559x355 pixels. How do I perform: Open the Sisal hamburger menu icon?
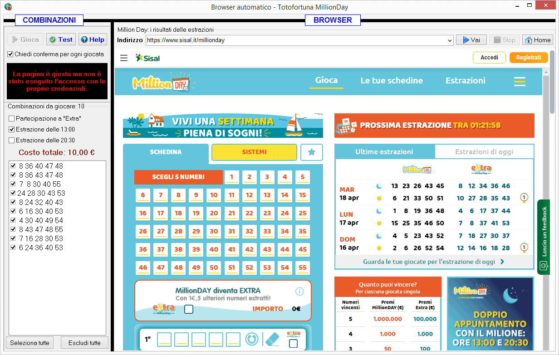(x=123, y=58)
